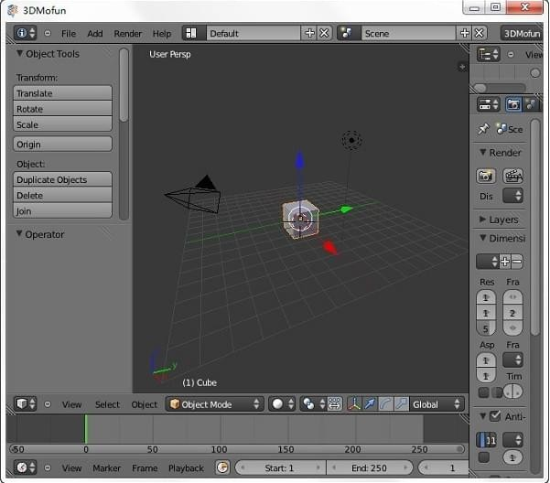Open the Info editor type selector icon

[25, 33]
